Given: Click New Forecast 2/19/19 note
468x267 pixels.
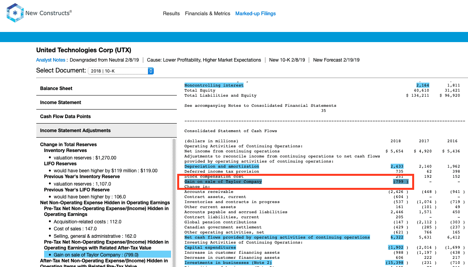Looking at the screenshot, I should click(x=336, y=60).
